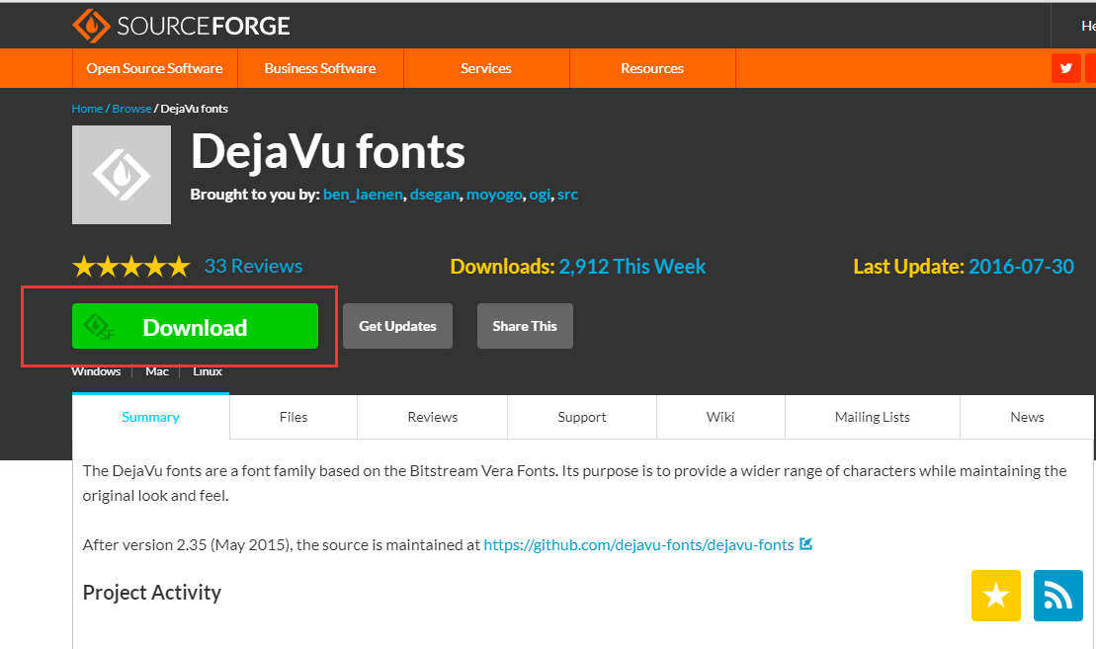The height and width of the screenshot is (649, 1096).
Task: Open the Wiki tab
Action: (x=720, y=417)
